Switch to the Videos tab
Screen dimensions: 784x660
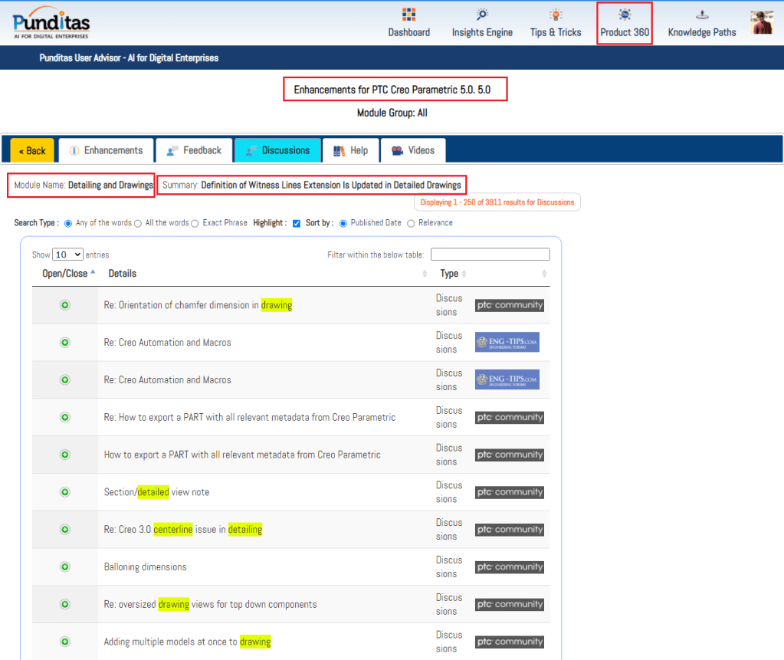412,150
